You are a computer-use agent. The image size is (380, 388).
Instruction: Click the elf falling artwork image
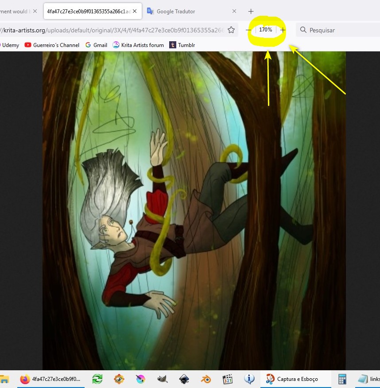pyautogui.click(x=194, y=211)
